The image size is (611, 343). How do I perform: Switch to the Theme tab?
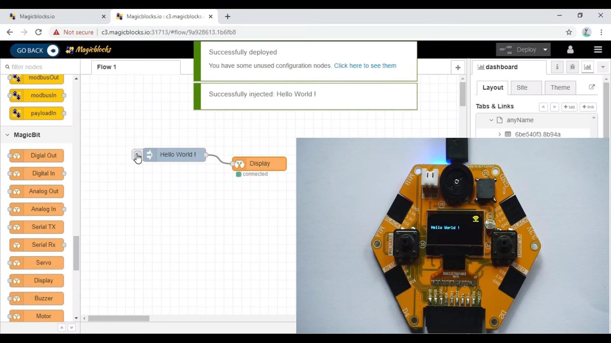coord(560,87)
